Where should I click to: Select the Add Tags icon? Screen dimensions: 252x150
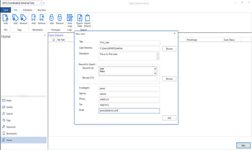(15, 18)
